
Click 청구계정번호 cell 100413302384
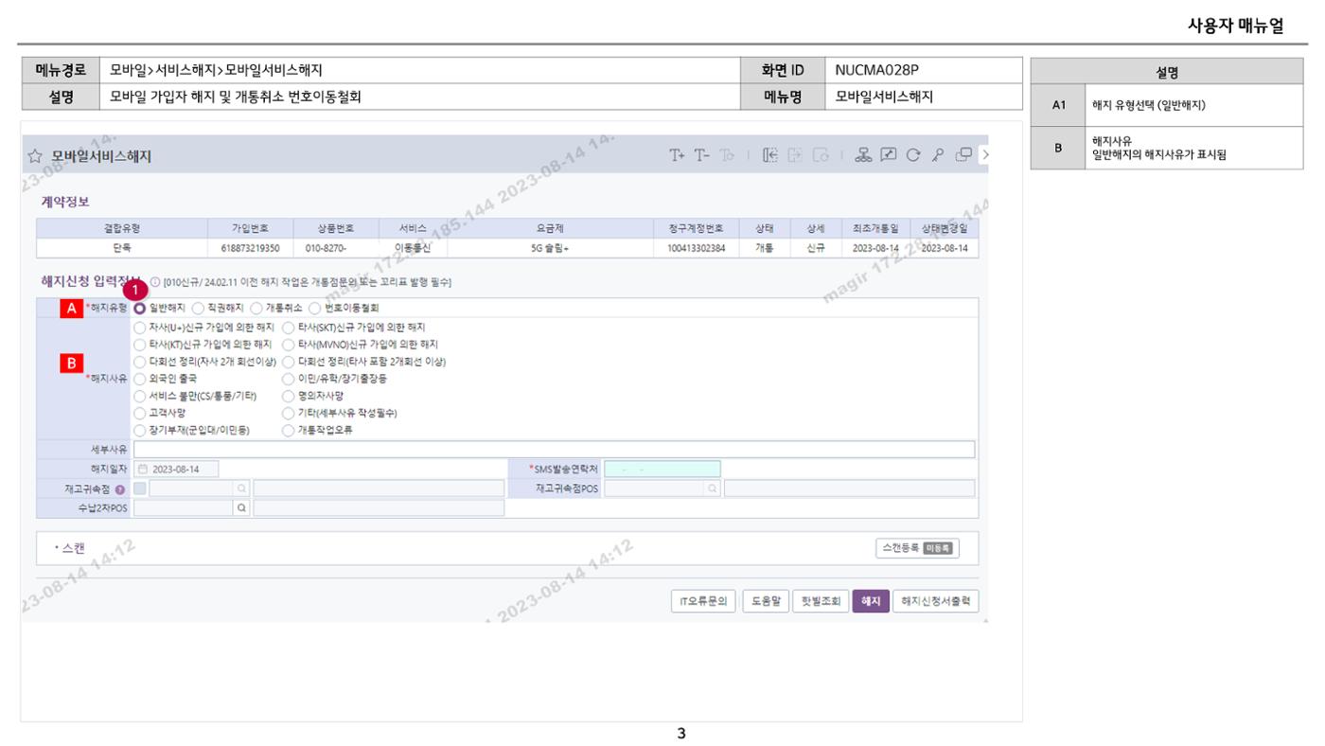pos(696,248)
